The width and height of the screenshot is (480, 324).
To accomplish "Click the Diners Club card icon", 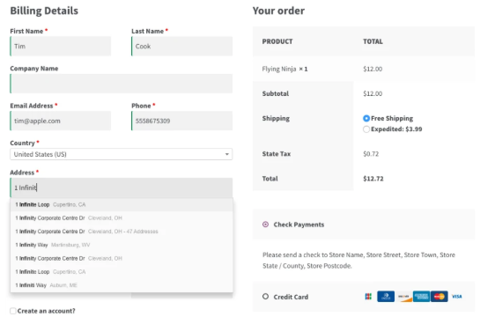I will (386, 297).
